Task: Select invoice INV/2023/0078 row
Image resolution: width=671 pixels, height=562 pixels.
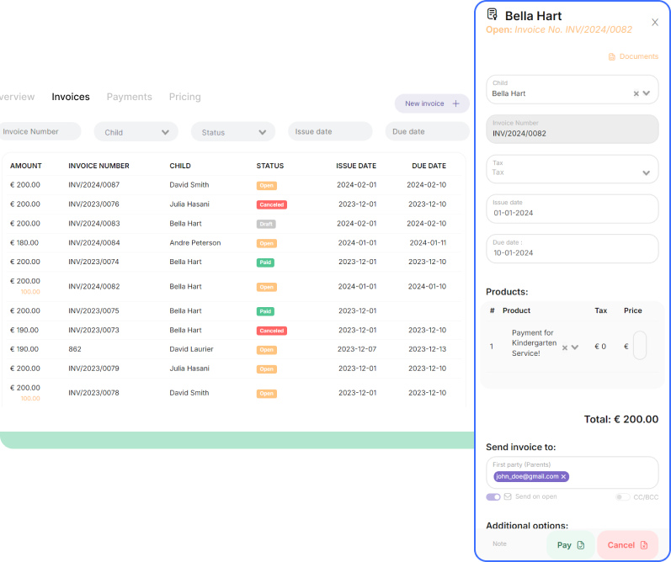Action: pos(233,393)
